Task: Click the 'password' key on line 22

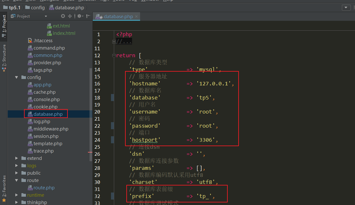Action: point(145,126)
